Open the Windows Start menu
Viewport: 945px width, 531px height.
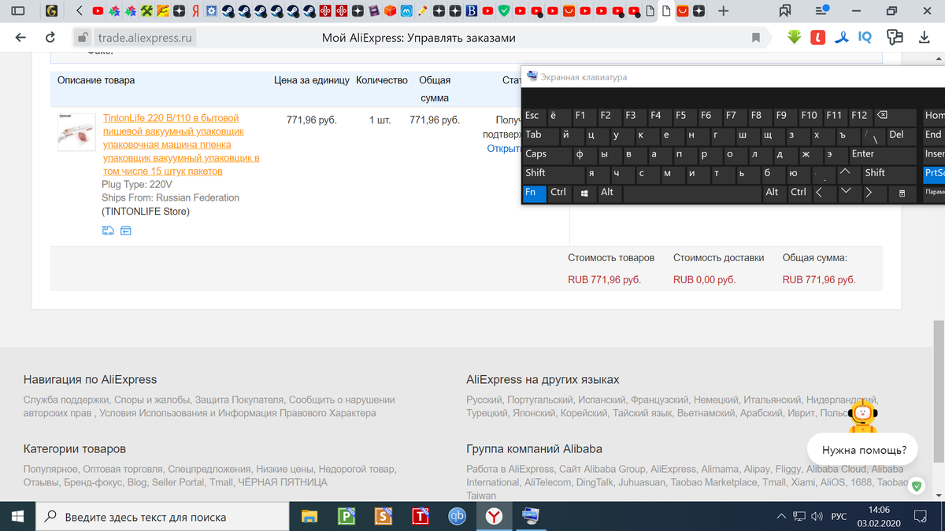click(x=17, y=516)
